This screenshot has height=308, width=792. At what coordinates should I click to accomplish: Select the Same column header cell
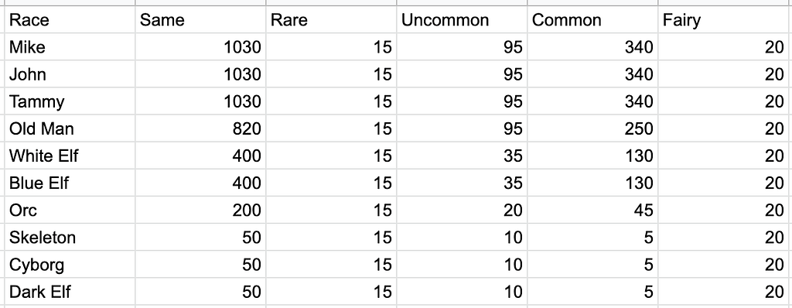pyautogui.click(x=200, y=19)
